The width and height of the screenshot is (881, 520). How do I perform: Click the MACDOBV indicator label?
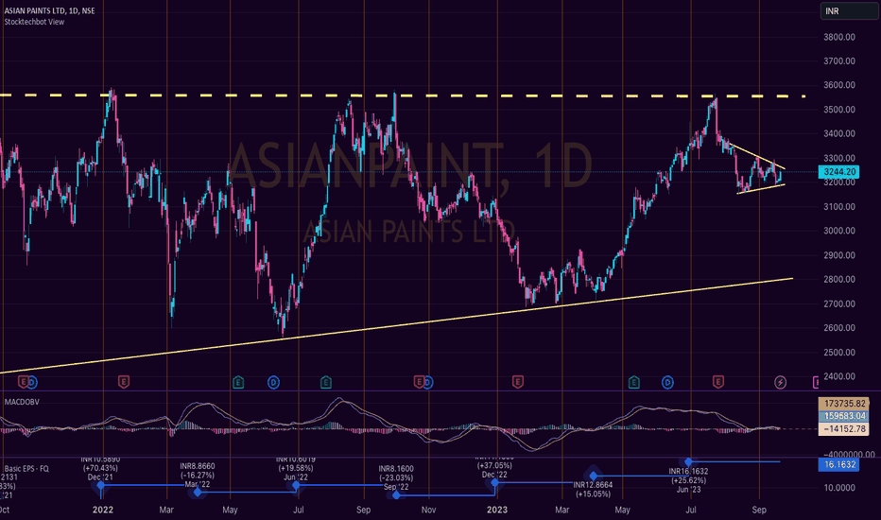coord(22,402)
